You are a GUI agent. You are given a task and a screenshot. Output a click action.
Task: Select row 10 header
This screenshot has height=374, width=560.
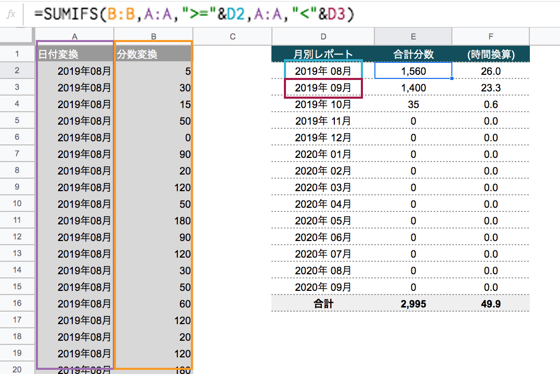(x=17, y=204)
